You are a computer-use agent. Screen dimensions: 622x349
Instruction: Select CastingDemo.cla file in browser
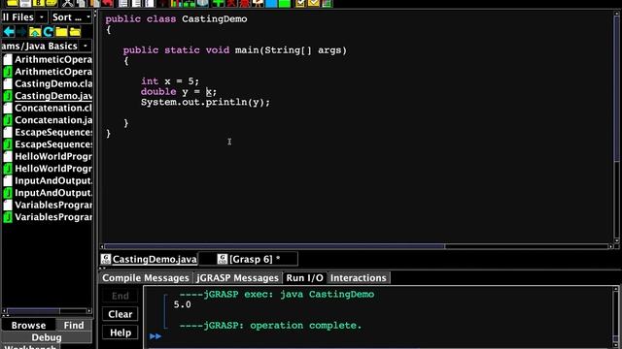click(48, 84)
